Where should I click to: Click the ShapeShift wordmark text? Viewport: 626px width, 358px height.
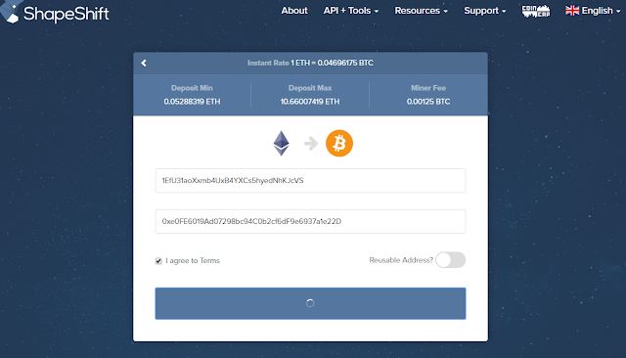67,14
